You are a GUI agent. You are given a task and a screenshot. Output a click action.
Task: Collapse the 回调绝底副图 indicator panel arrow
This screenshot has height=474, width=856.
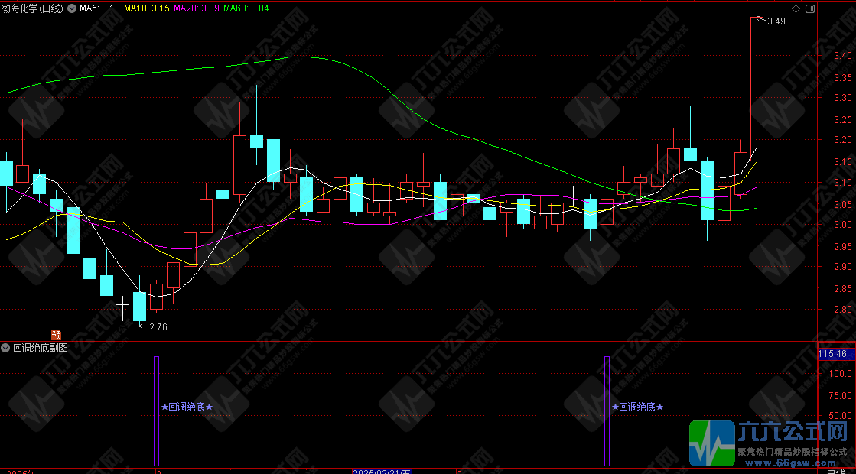click(x=5, y=348)
